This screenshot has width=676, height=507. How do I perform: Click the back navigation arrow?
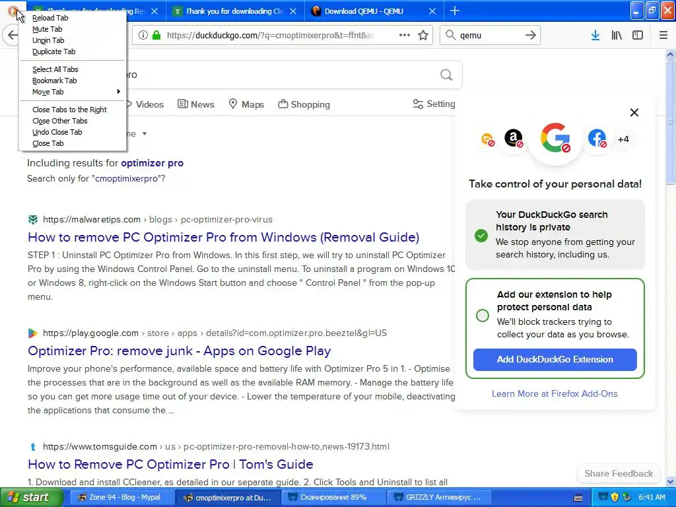coord(12,35)
